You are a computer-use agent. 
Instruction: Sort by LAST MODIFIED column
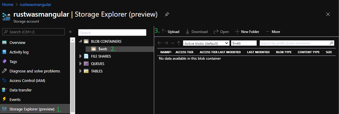[x=258, y=52]
